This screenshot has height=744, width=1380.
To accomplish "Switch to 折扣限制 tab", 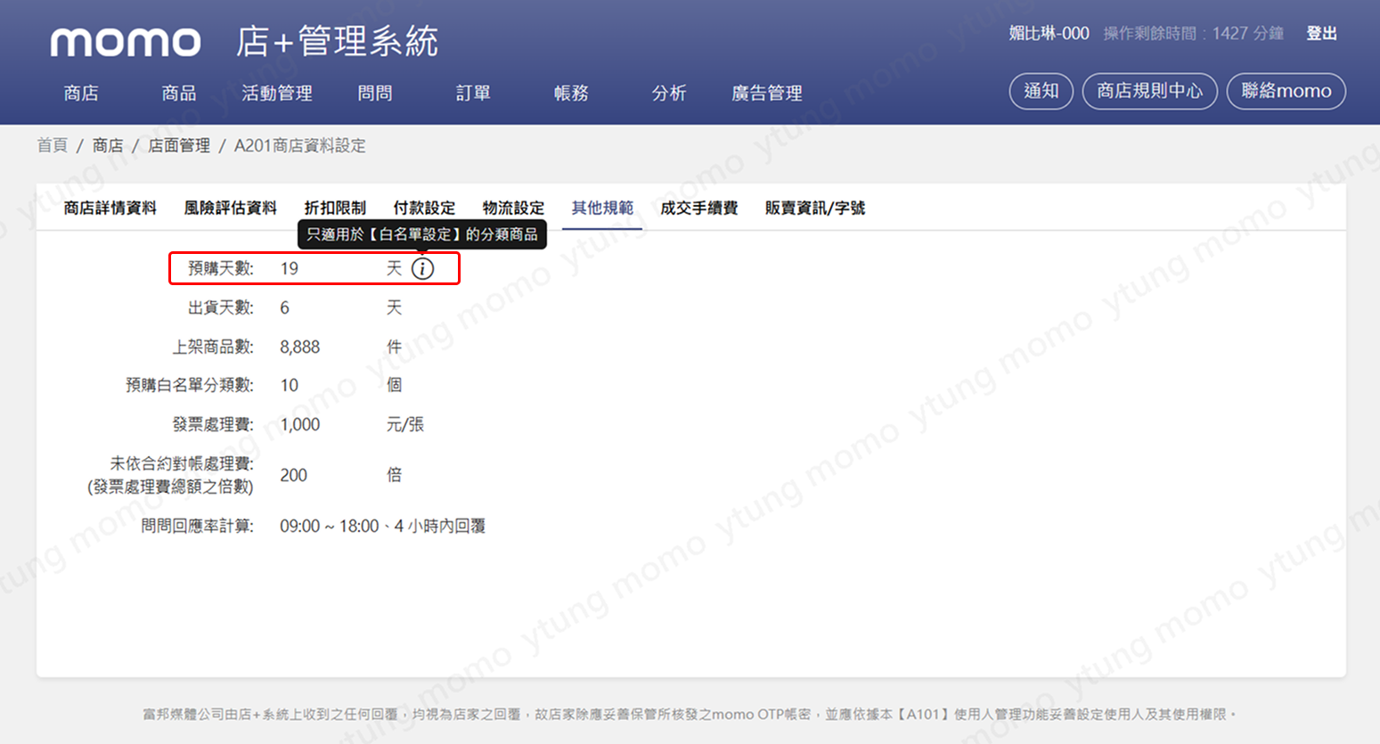I will pyautogui.click(x=335, y=208).
